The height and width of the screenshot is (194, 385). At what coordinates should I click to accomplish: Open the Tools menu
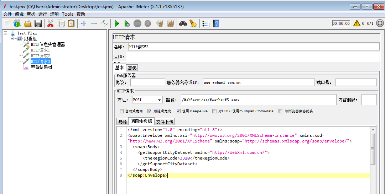point(68,14)
